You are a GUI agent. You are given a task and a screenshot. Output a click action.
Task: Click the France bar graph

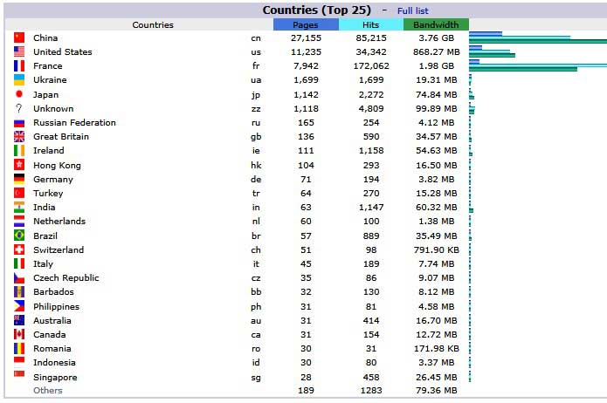tap(538, 65)
